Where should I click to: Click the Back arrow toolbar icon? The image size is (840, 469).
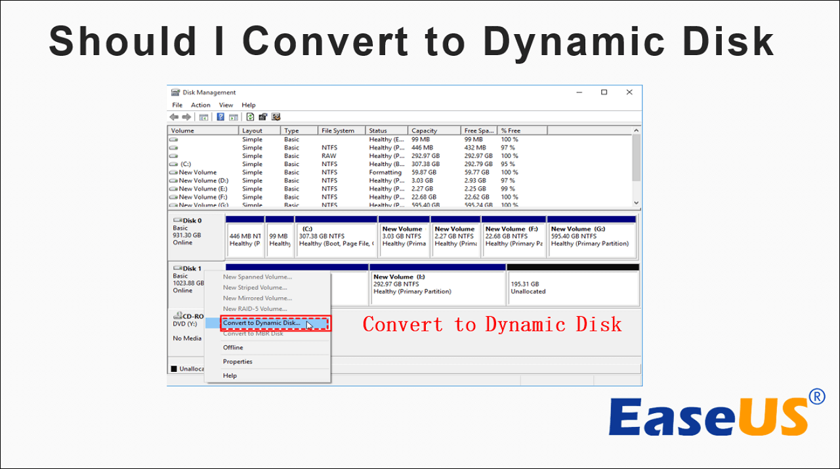click(x=174, y=117)
